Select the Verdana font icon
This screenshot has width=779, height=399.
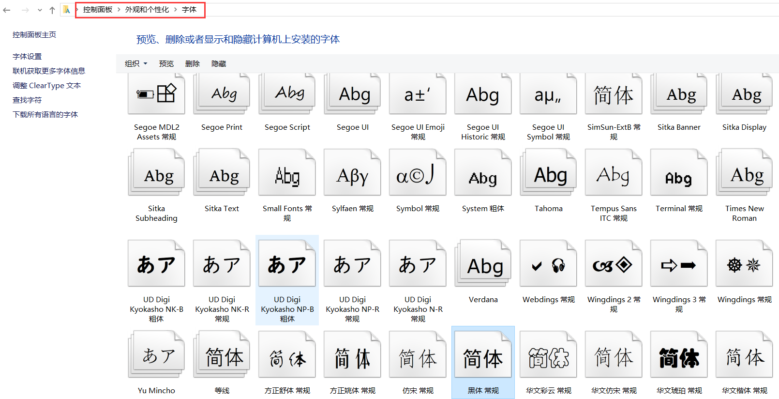click(483, 263)
